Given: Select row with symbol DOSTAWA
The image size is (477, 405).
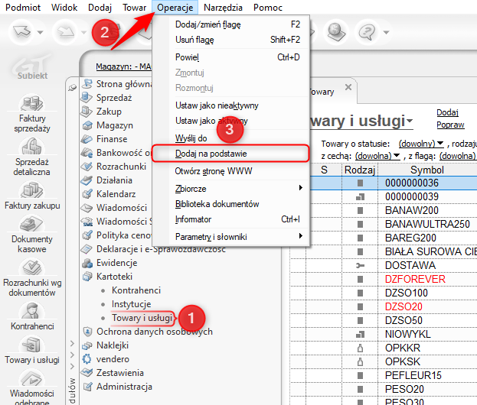Looking at the screenshot, I should [384, 265].
